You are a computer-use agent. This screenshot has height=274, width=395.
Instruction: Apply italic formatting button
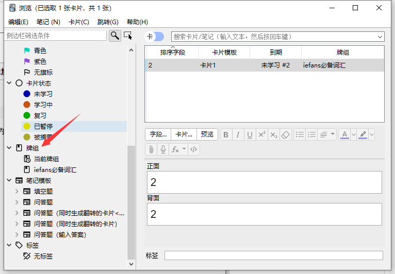point(238,134)
